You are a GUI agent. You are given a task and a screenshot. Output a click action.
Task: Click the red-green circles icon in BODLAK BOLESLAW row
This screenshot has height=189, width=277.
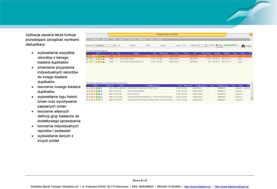point(104,59)
